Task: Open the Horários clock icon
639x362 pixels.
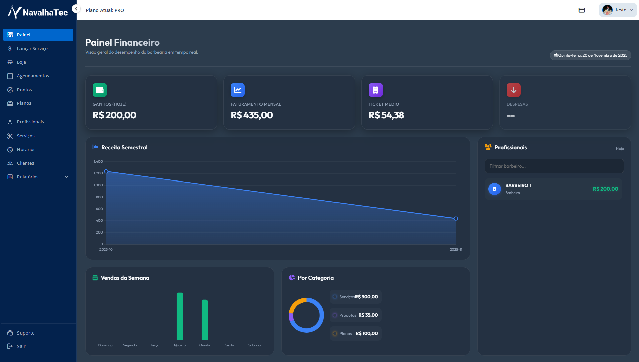Action: (x=10, y=149)
